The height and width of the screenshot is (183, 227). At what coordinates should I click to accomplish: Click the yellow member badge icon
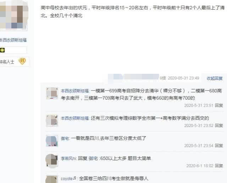2,50
